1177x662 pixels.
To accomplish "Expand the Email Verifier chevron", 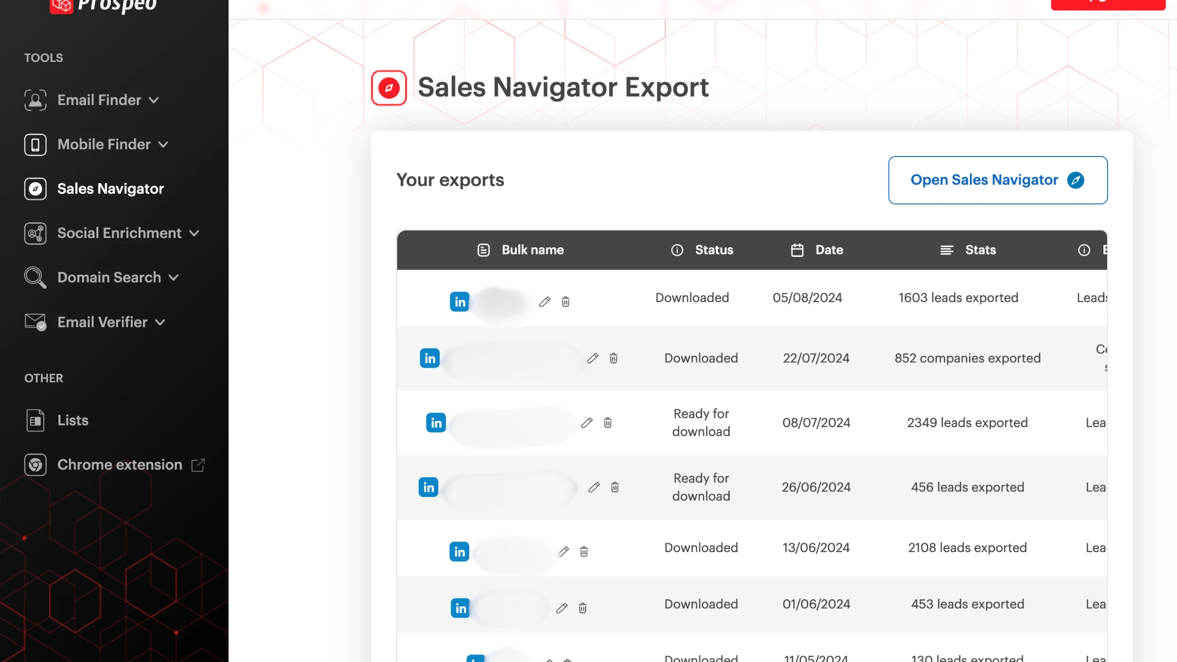I will (x=160, y=322).
